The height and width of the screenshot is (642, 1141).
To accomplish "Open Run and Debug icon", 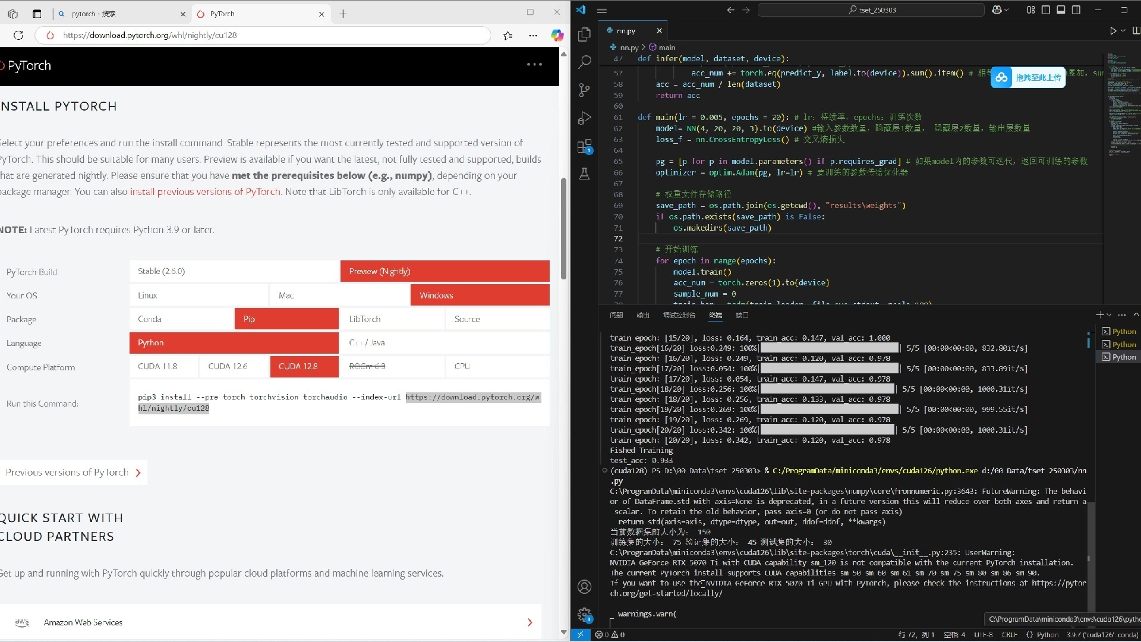I will [584, 118].
